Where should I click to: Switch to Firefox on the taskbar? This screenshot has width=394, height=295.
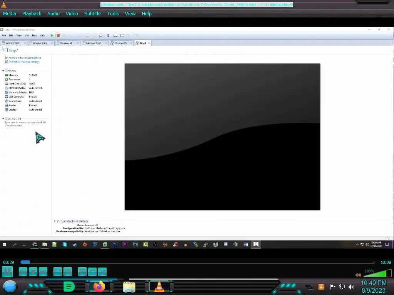(x=99, y=287)
